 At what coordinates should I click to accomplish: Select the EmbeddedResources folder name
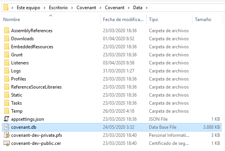[x=32, y=47]
